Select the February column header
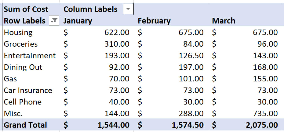284x132 pixels. 154,21
